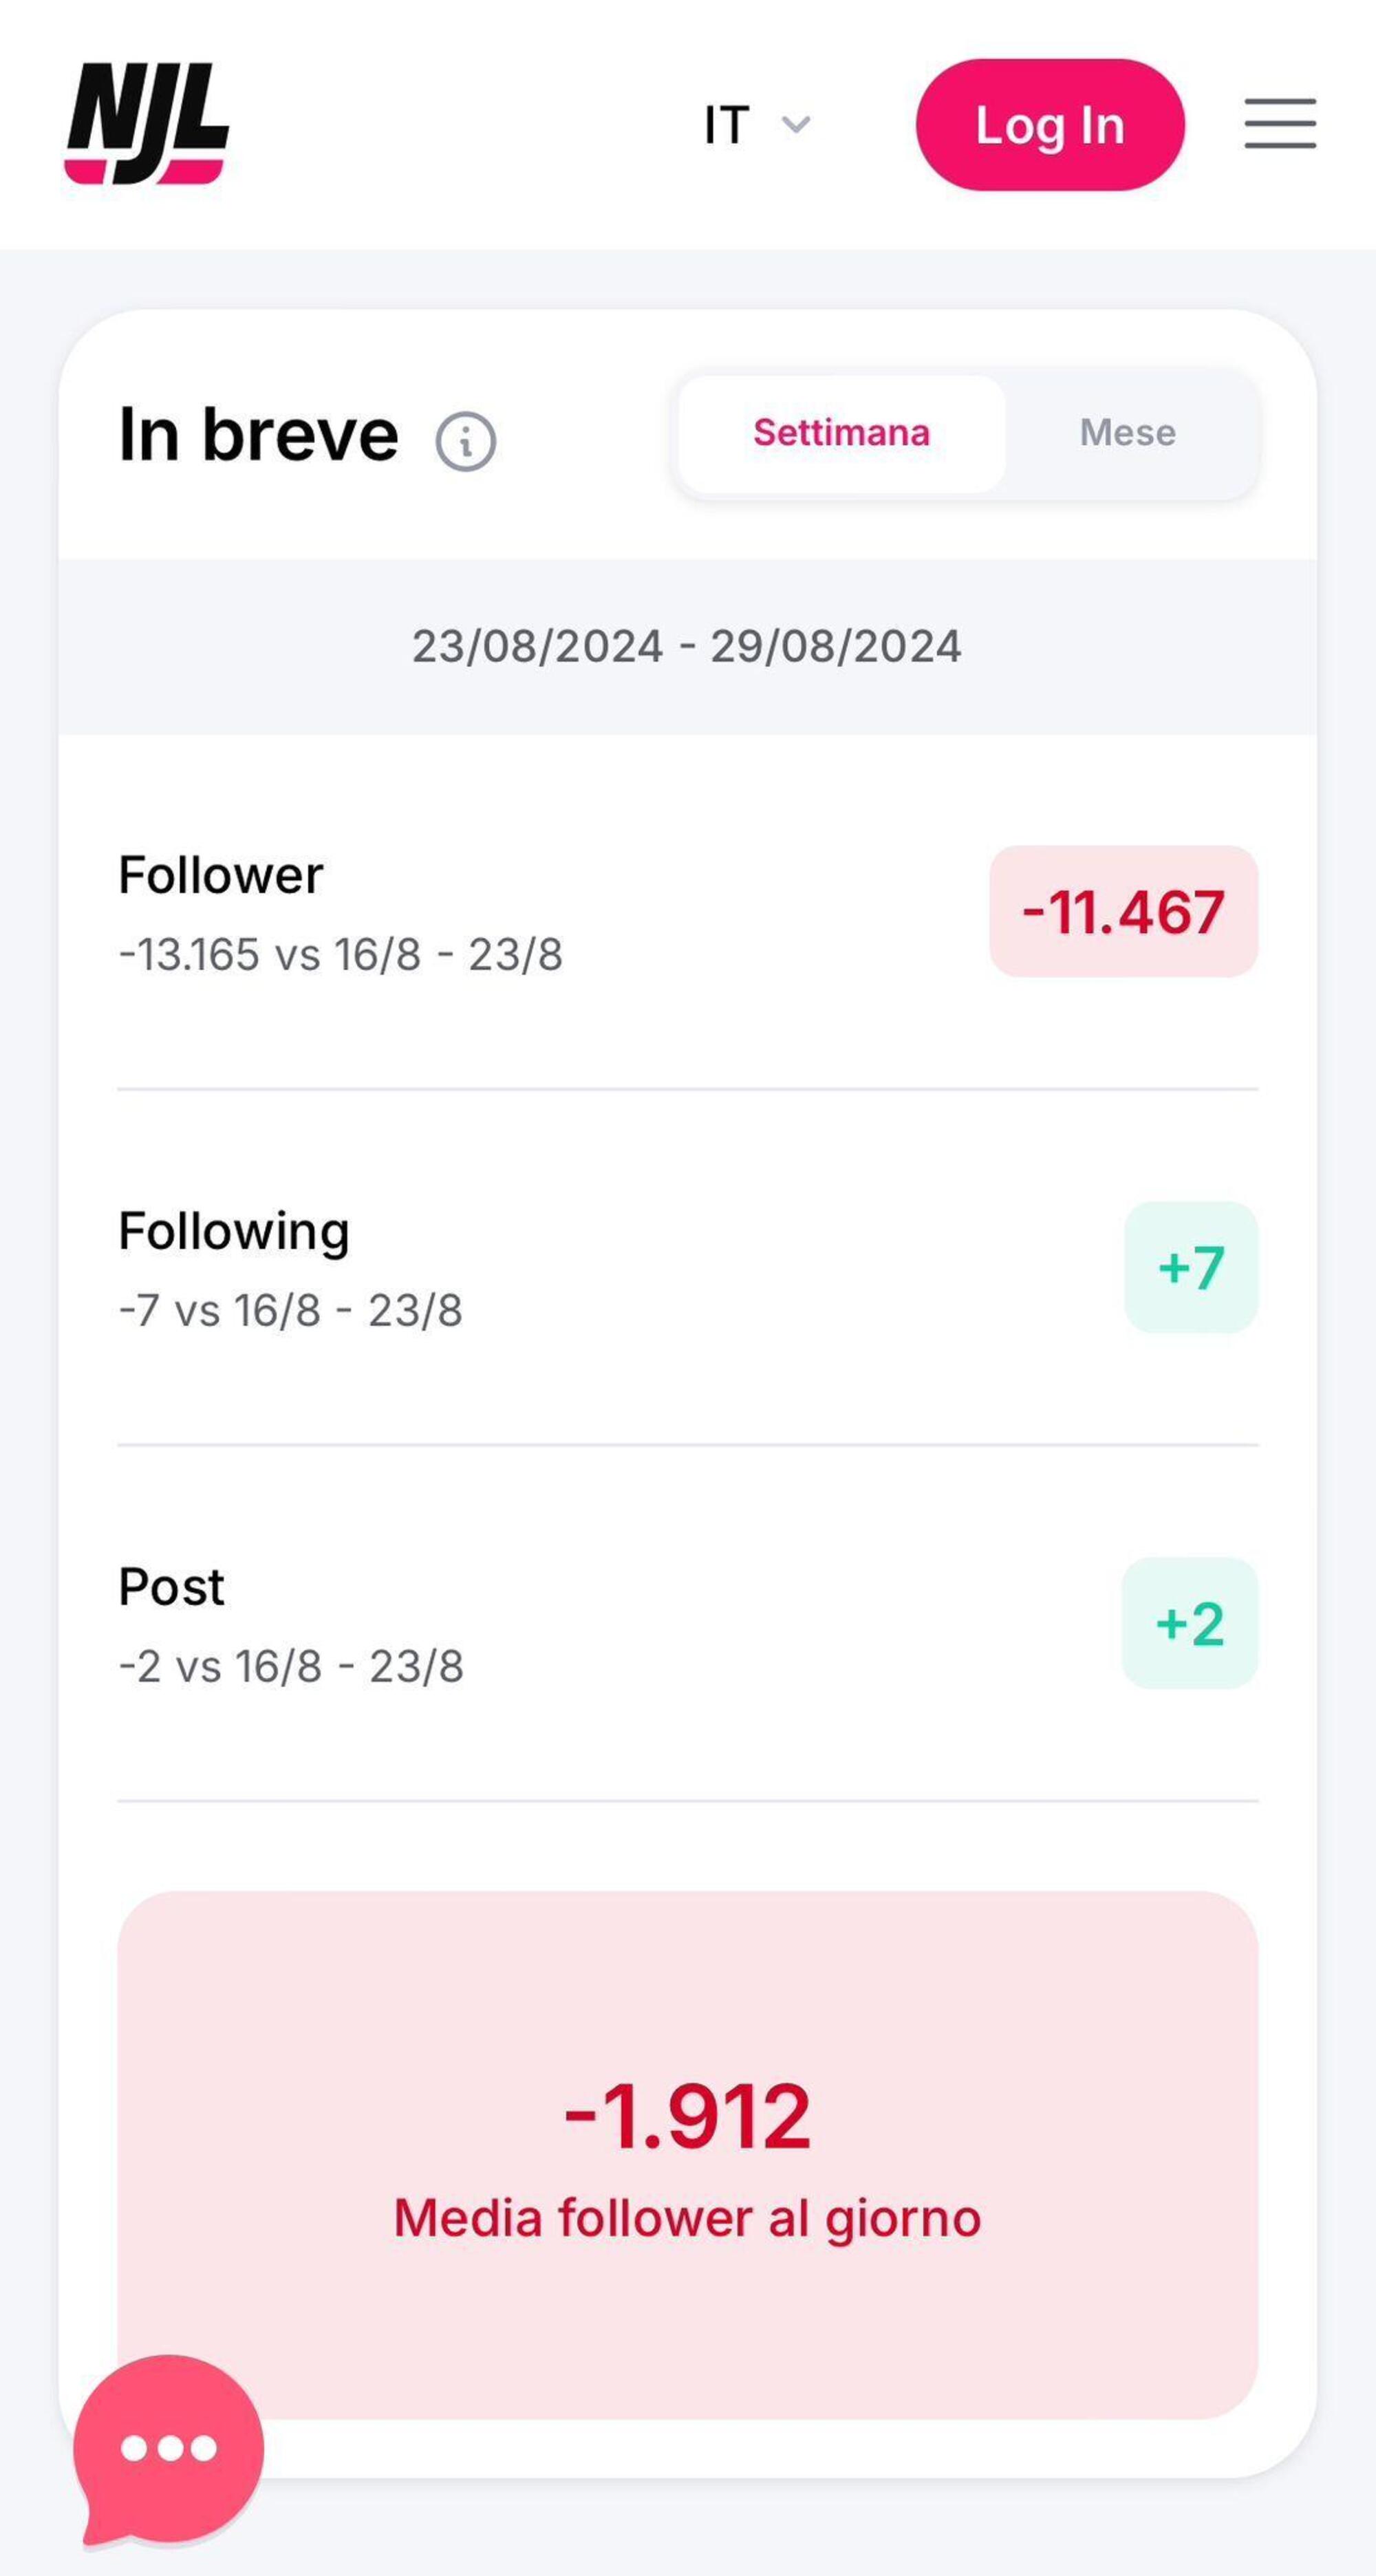View the negative follower count badge
Image resolution: width=1376 pixels, height=2576 pixels.
click(1124, 912)
